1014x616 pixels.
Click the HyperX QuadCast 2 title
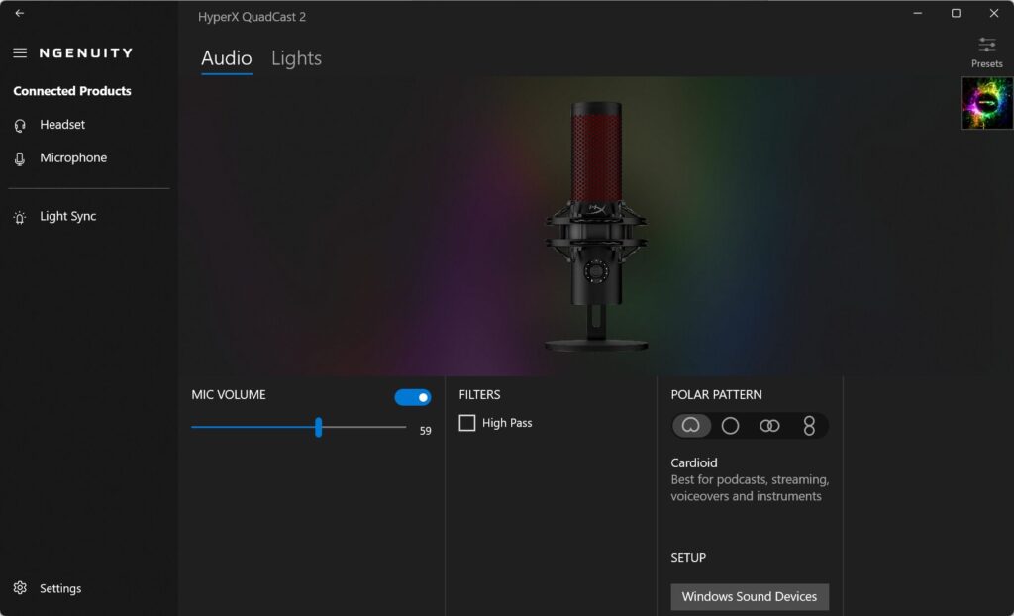(253, 17)
